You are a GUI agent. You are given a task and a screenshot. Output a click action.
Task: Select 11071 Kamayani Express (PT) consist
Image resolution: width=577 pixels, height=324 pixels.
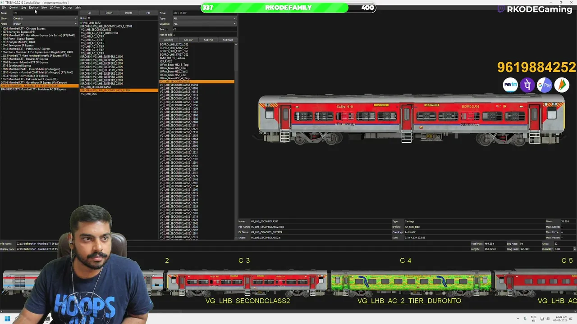(x=18, y=32)
